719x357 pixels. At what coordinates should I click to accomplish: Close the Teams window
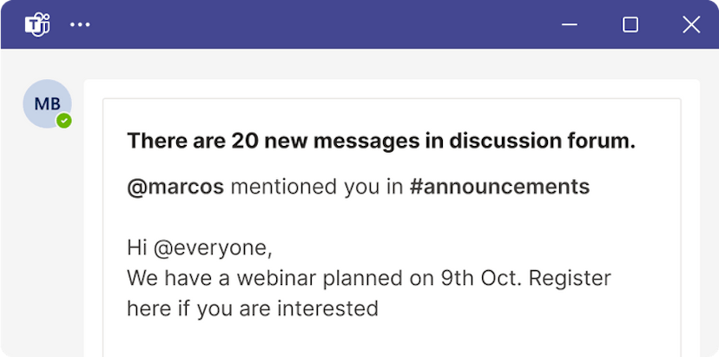(691, 24)
